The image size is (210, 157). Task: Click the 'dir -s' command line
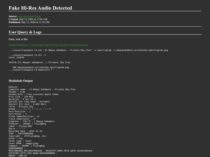tap(27, 55)
